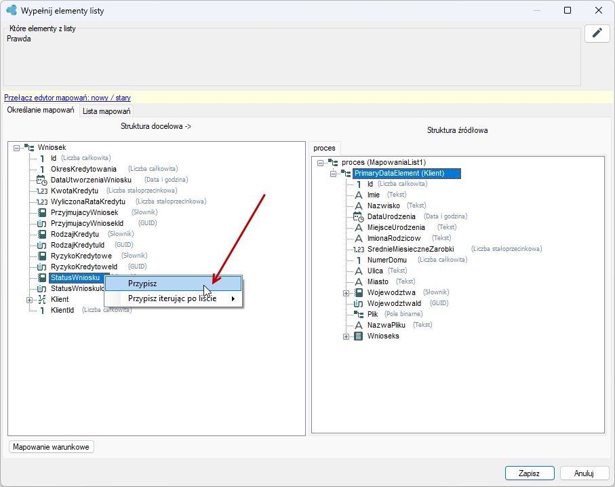Select OkresKredytowania in the target tree
Image resolution: width=615 pixels, height=487 pixels.
tap(83, 169)
